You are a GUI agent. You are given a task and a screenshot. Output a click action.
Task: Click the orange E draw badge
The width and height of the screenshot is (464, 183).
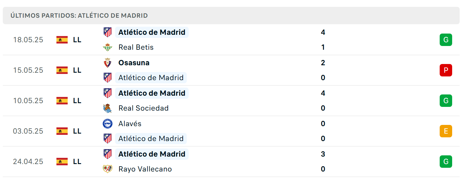click(446, 131)
